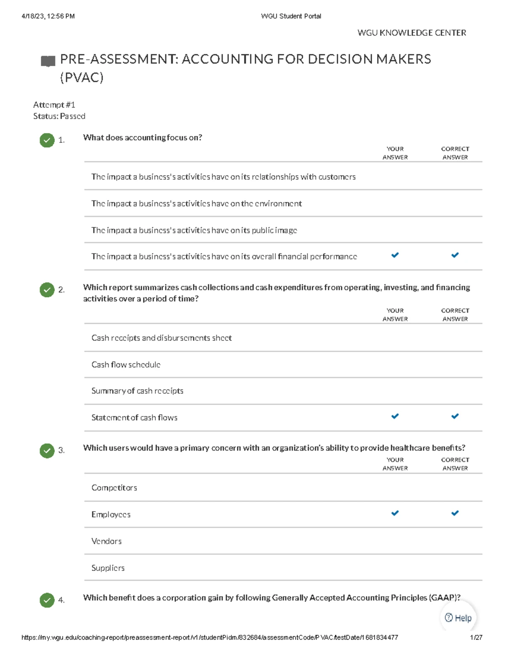Click the green check icon for question 2

click(x=47, y=290)
